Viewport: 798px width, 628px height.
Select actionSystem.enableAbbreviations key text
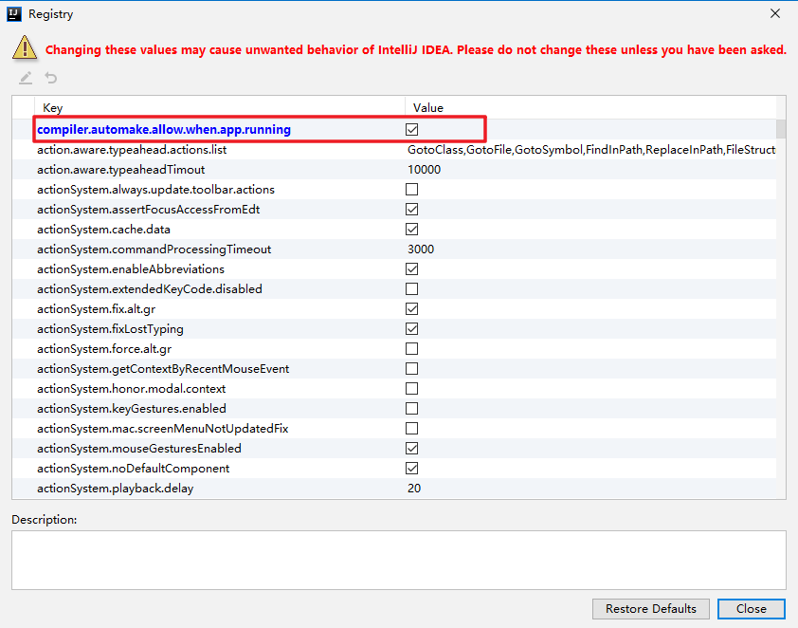click(x=130, y=268)
